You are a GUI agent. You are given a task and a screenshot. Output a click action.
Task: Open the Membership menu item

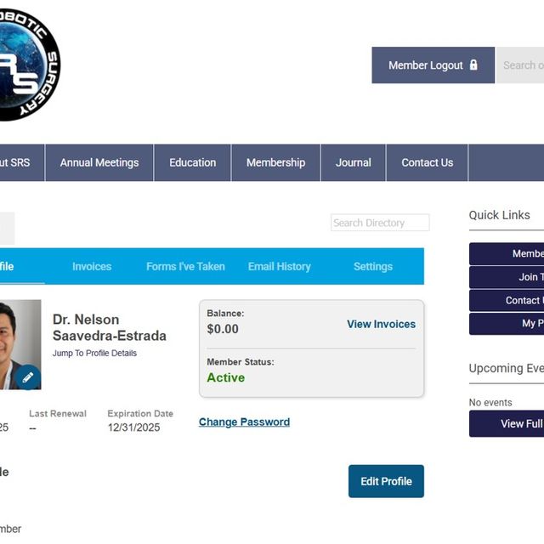275,163
